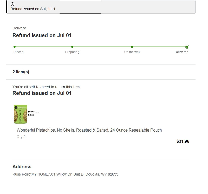The width and height of the screenshot is (208, 194).
Task: Click the "Delivery" label above the tracker
Action: (x=19, y=28)
